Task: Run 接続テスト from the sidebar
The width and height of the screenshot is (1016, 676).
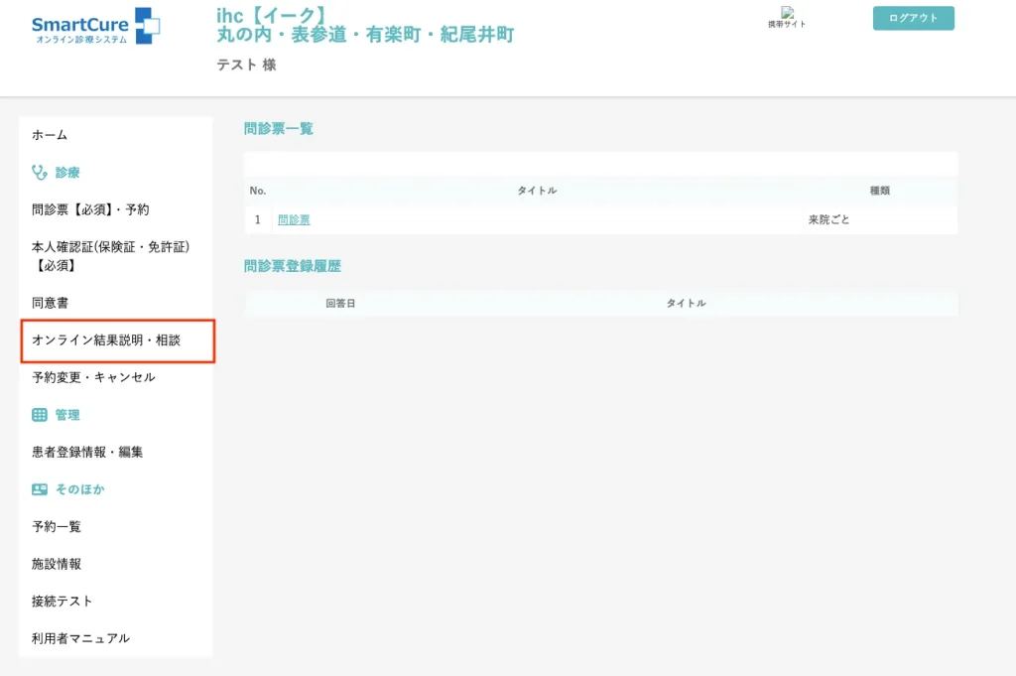Action: [x=63, y=601]
